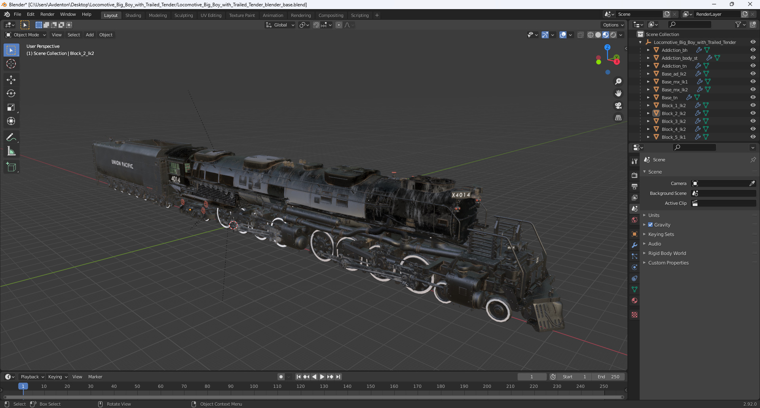Activate the Move tool
The width and height of the screenshot is (760, 408).
click(11, 79)
